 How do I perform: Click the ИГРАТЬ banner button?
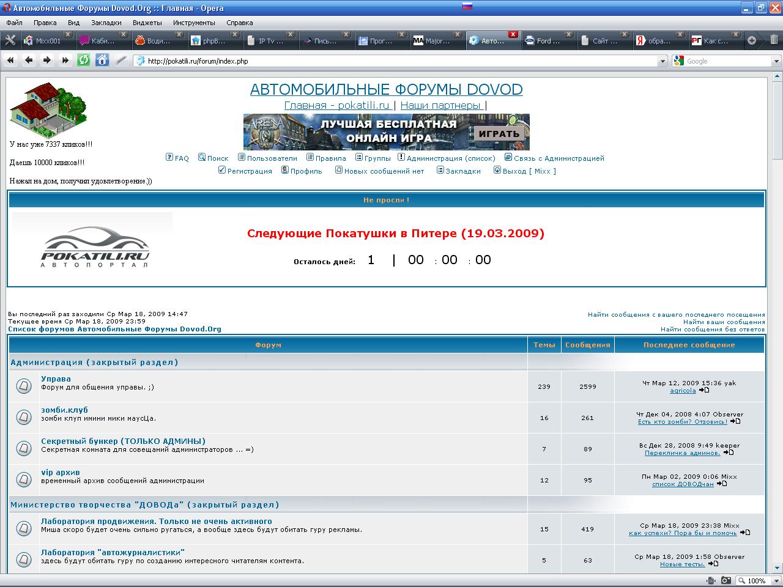click(499, 133)
